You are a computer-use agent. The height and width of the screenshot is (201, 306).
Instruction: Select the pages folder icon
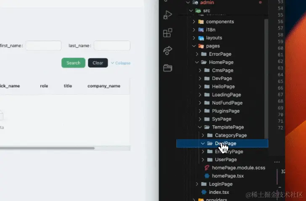pos(201,46)
